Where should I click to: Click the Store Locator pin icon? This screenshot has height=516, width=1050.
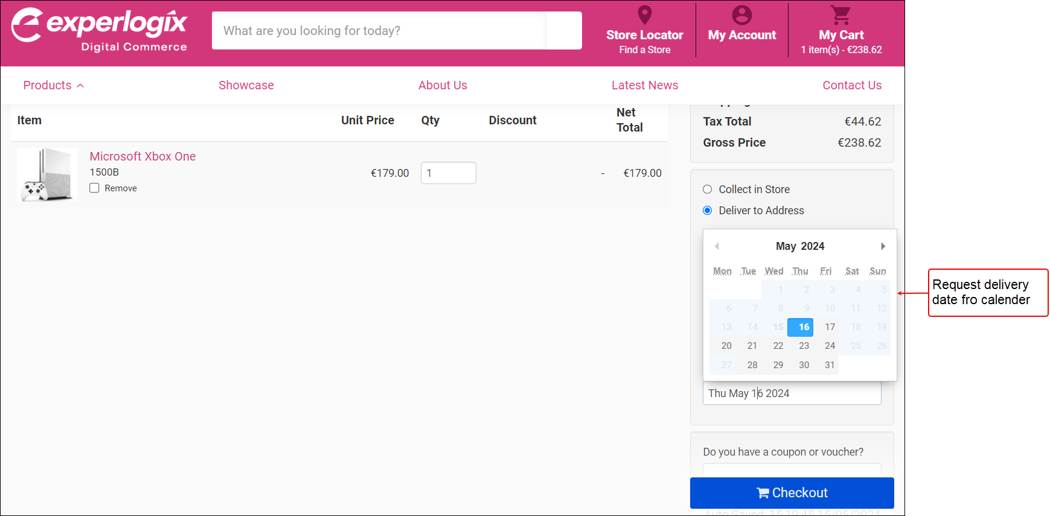point(644,15)
